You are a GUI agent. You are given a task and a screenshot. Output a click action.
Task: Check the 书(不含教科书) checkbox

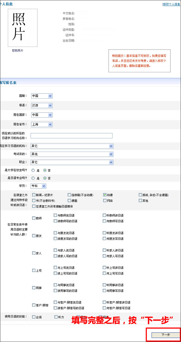click(x=34, y=200)
